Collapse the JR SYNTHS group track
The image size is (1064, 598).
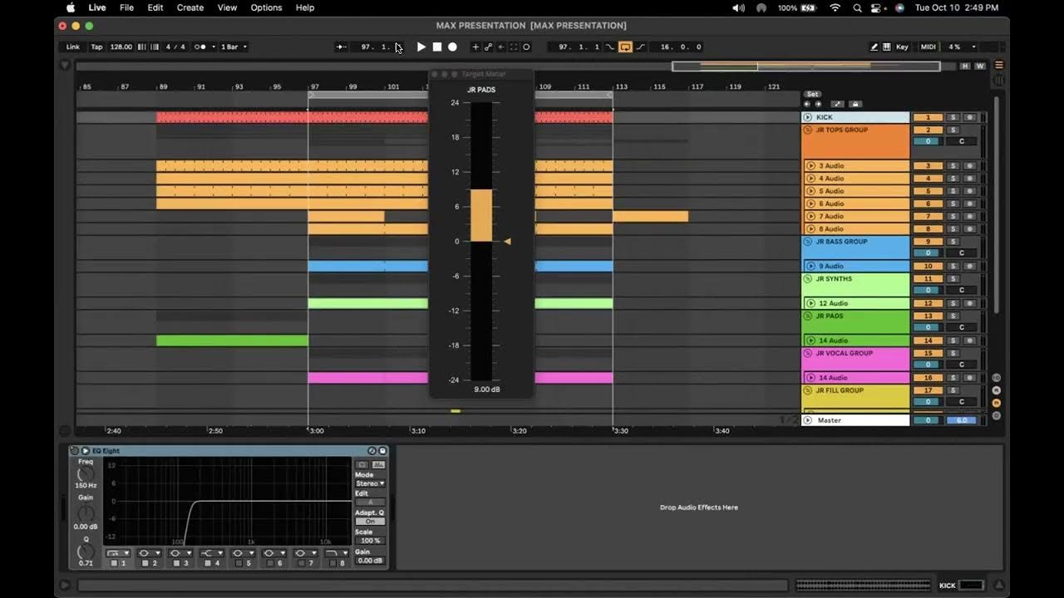tap(808, 279)
